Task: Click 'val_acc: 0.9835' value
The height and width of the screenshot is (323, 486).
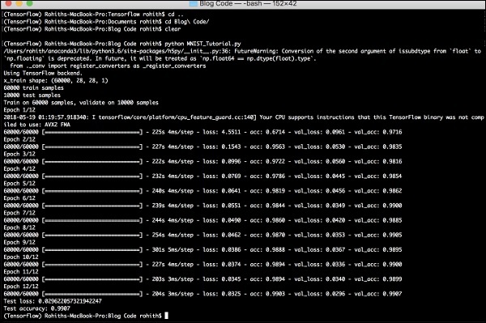Action: pyautogui.click(x=378, y=147)
